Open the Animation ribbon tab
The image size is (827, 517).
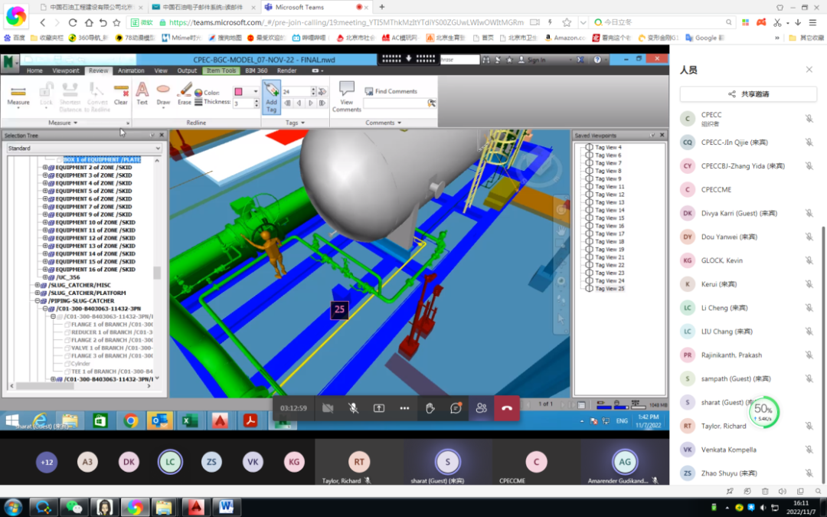coord(131,70)
